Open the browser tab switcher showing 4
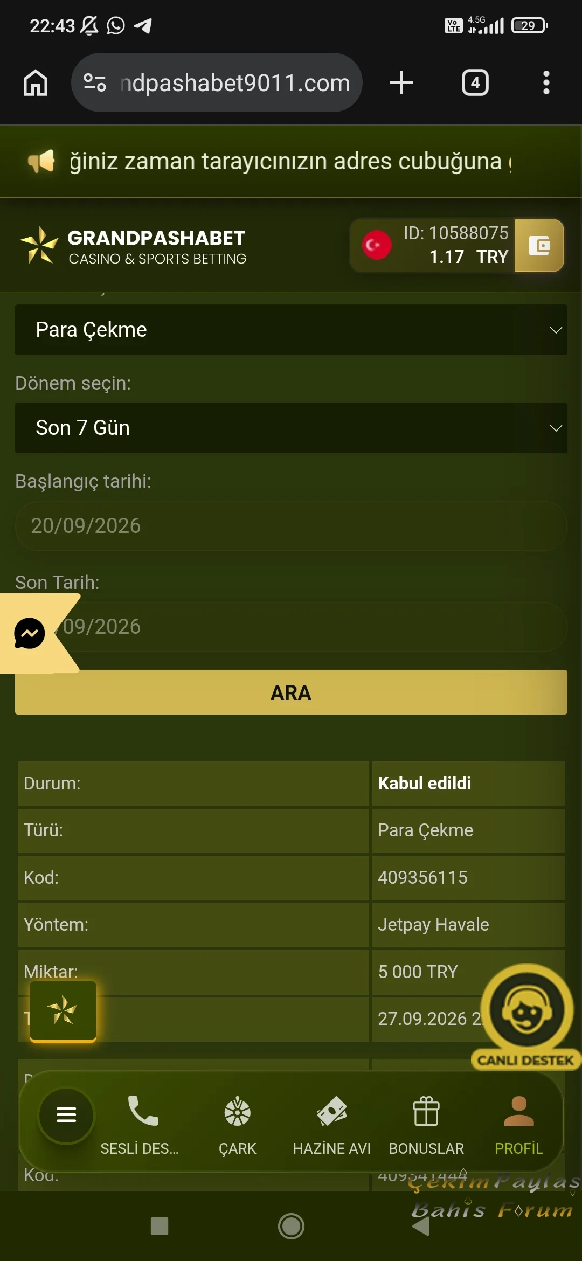582x1261 pixels. 475,82
